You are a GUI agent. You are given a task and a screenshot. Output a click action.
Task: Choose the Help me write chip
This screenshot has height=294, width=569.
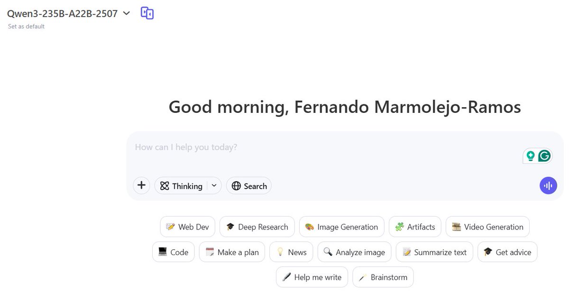(312, 277)
